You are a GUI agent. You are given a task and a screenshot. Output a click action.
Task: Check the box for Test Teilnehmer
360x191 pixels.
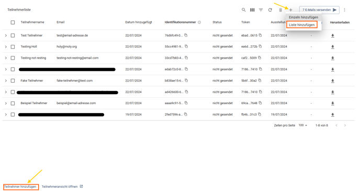click(x=13, y=36)
